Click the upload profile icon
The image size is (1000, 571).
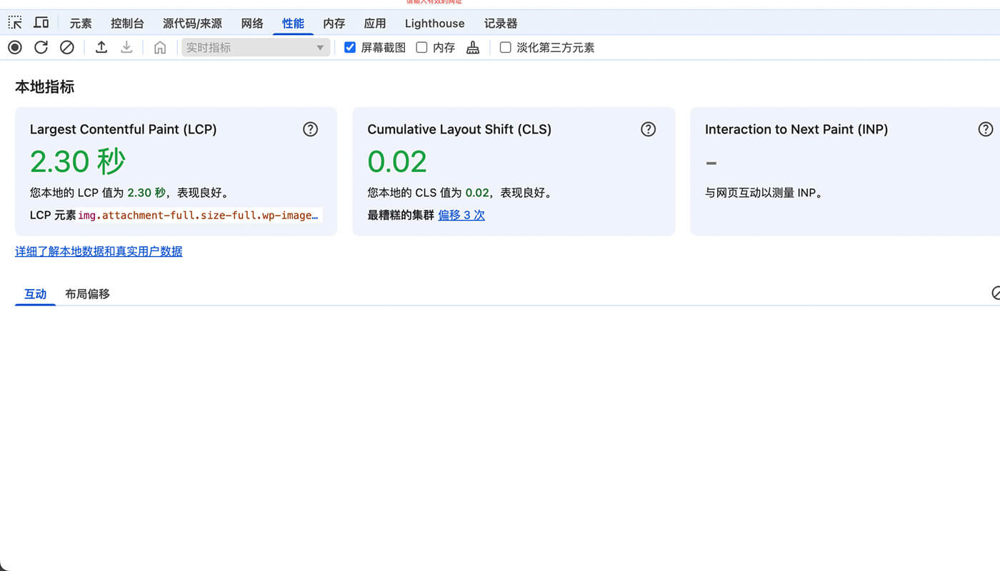point(101,47)
